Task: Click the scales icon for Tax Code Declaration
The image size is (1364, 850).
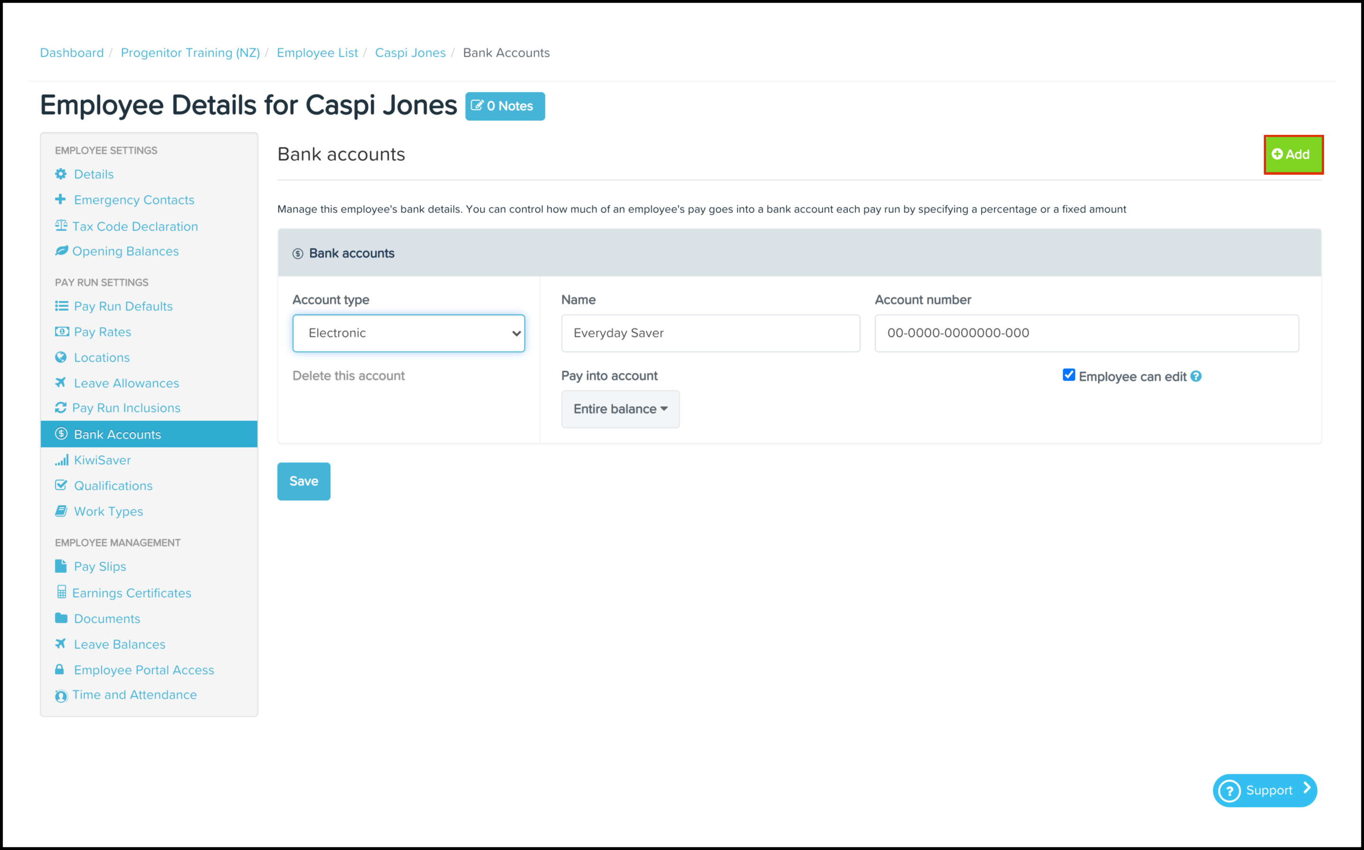Action: click(x=61, y=226)
